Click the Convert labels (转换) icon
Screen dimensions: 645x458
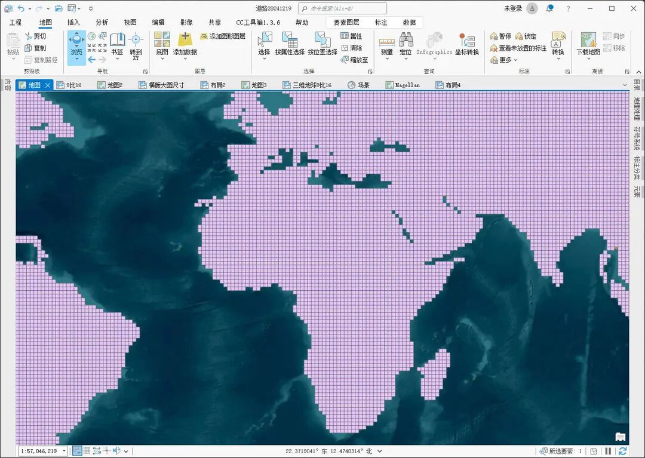point(558,40)
